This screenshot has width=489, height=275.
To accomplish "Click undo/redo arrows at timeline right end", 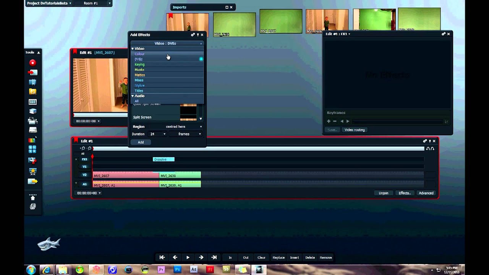I will (x=430, y=149).
